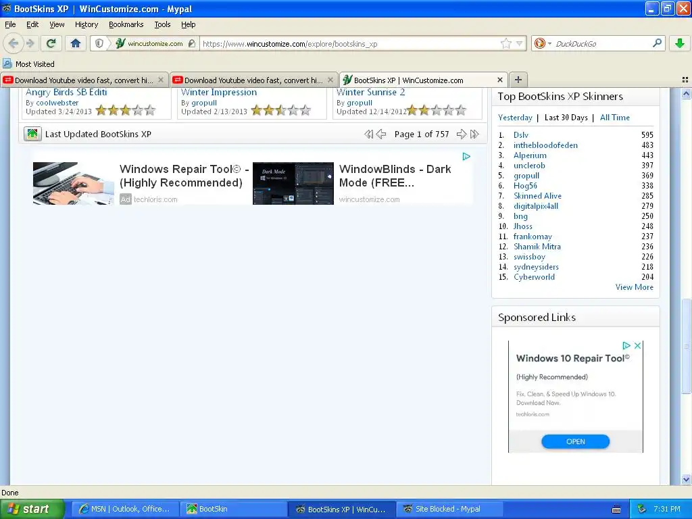Open the DuckDuckGo search engine dropdown
Viewport: 692px width, 519px height.
click(x=549, y=44)
